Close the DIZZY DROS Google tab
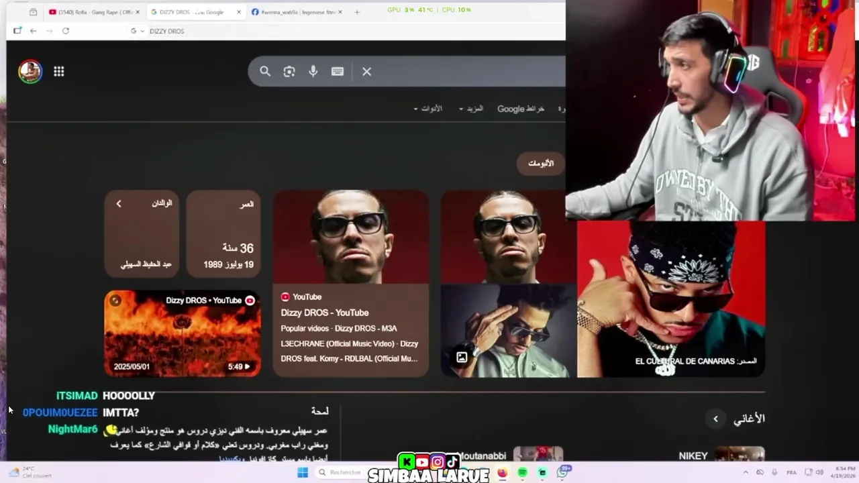This screenshot has height=483, width=859. pyautogui.click(x=238, y=12)
